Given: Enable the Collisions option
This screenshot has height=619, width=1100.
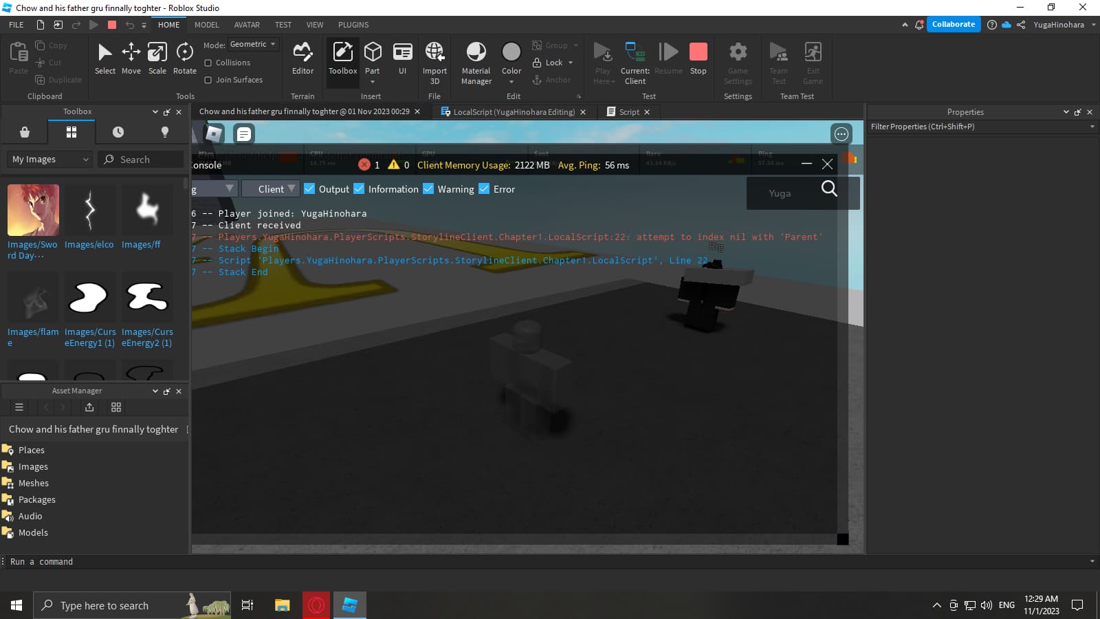Looking at the screenshot, I should [207, 63].
